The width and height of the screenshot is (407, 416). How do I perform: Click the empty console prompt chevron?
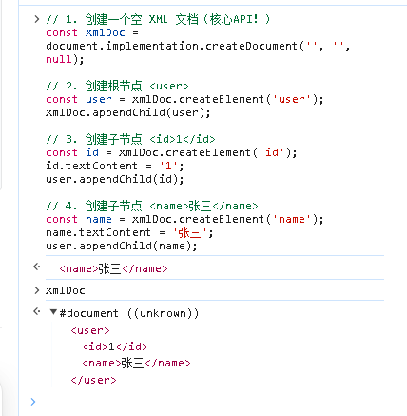point(33,402)
